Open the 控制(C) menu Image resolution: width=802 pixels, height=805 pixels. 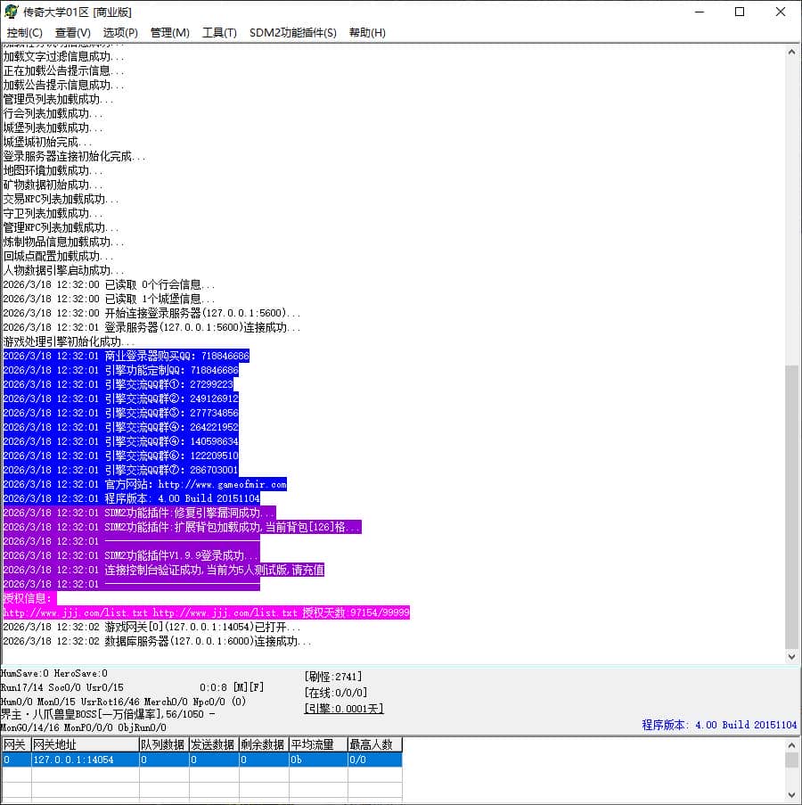pyautogui.click(x=24, y=33)
